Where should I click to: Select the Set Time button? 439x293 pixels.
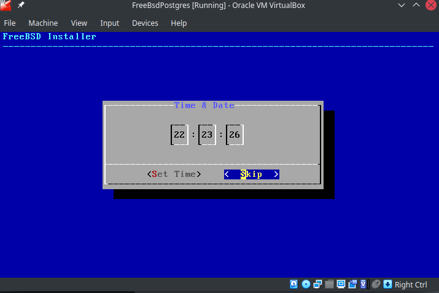pos(174,174)
